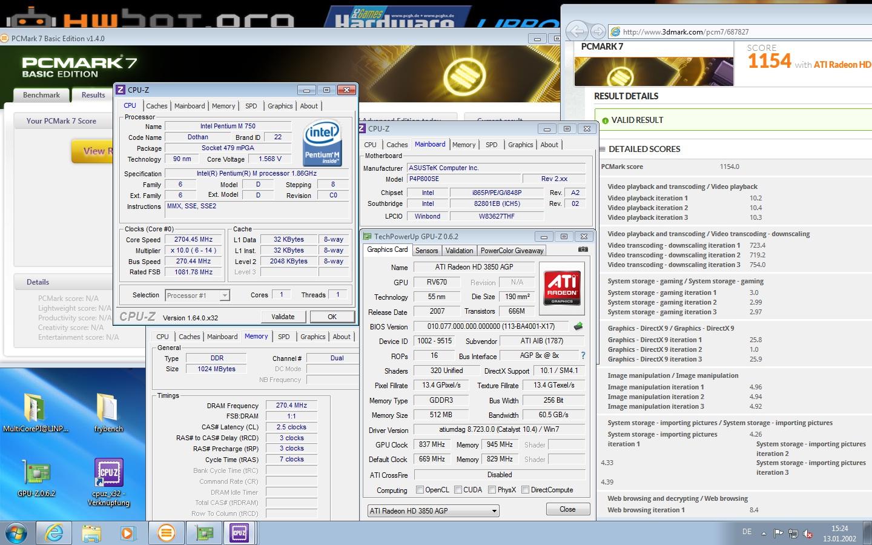The width and height of the screenshot is (872, 545).
Task: Select PCMark 7 Benchmark tab
Action: click(x=41, y=95)
